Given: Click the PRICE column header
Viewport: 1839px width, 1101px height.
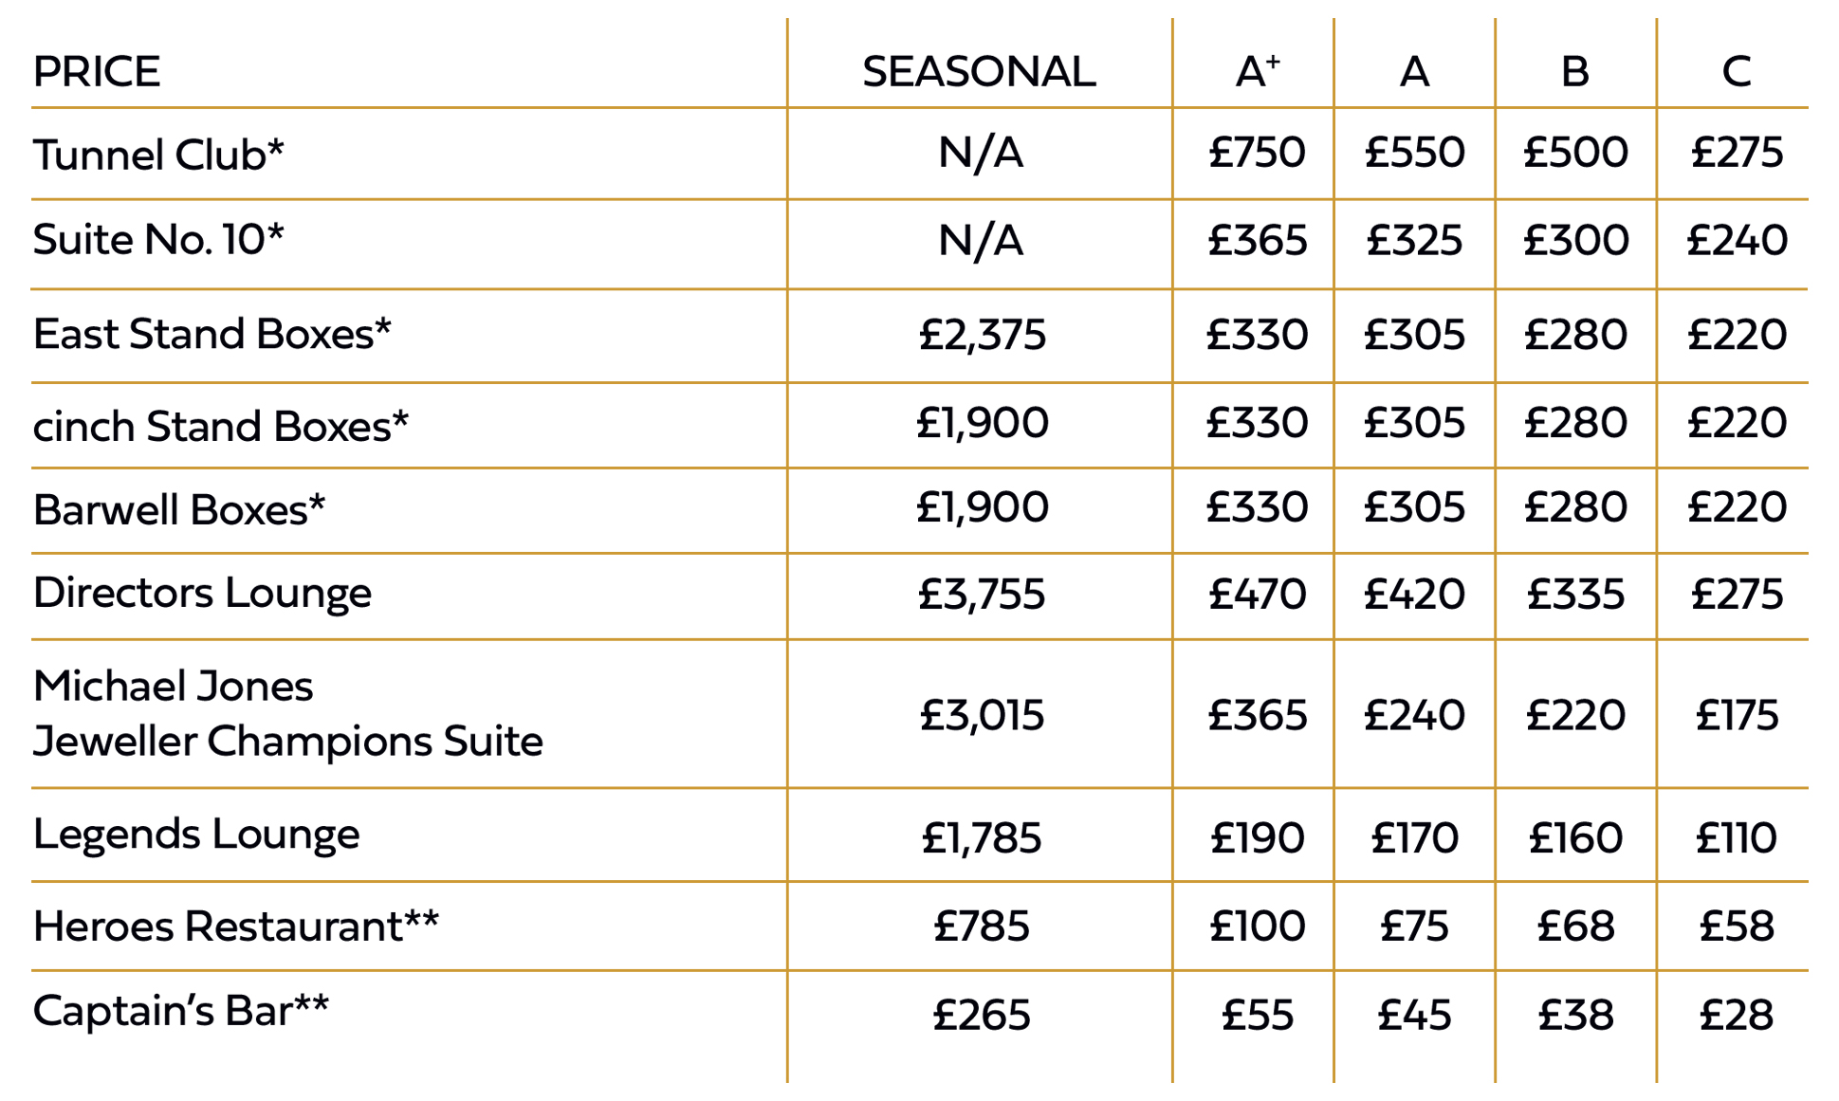Looking at the screenshot, I should tap(97, 72).
